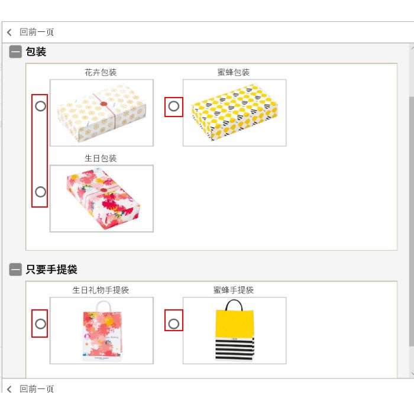Click the scrollbar up arrow
This screenshot has height=414, width=414.
(412, 48)
